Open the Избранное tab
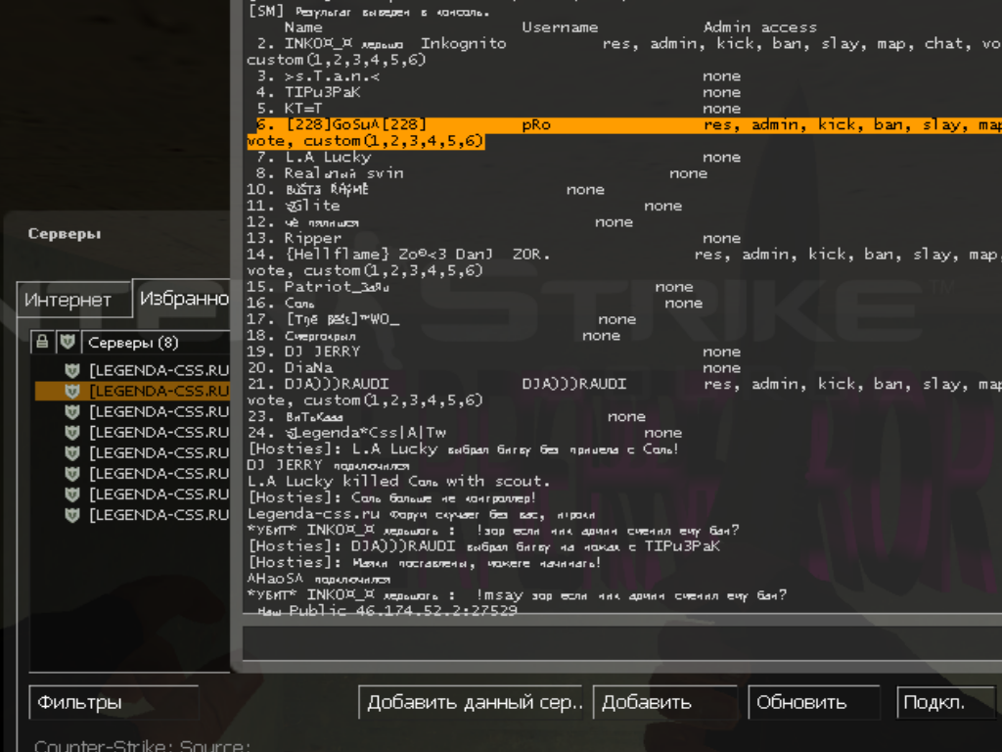This screenshot has width=1002, height=752. pyautogui.click(x=183, y=298)
